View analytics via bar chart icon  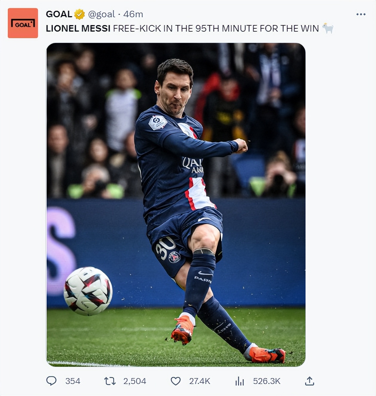pos(239,381)
